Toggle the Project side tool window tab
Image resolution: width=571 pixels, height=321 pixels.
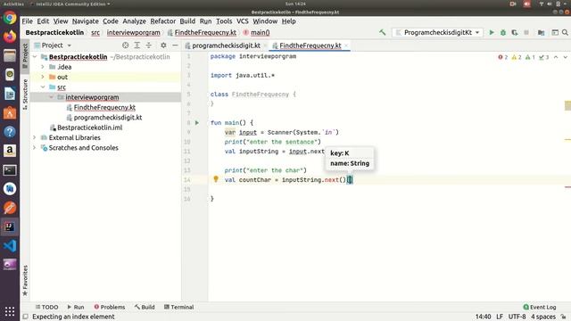click(25, 55)
